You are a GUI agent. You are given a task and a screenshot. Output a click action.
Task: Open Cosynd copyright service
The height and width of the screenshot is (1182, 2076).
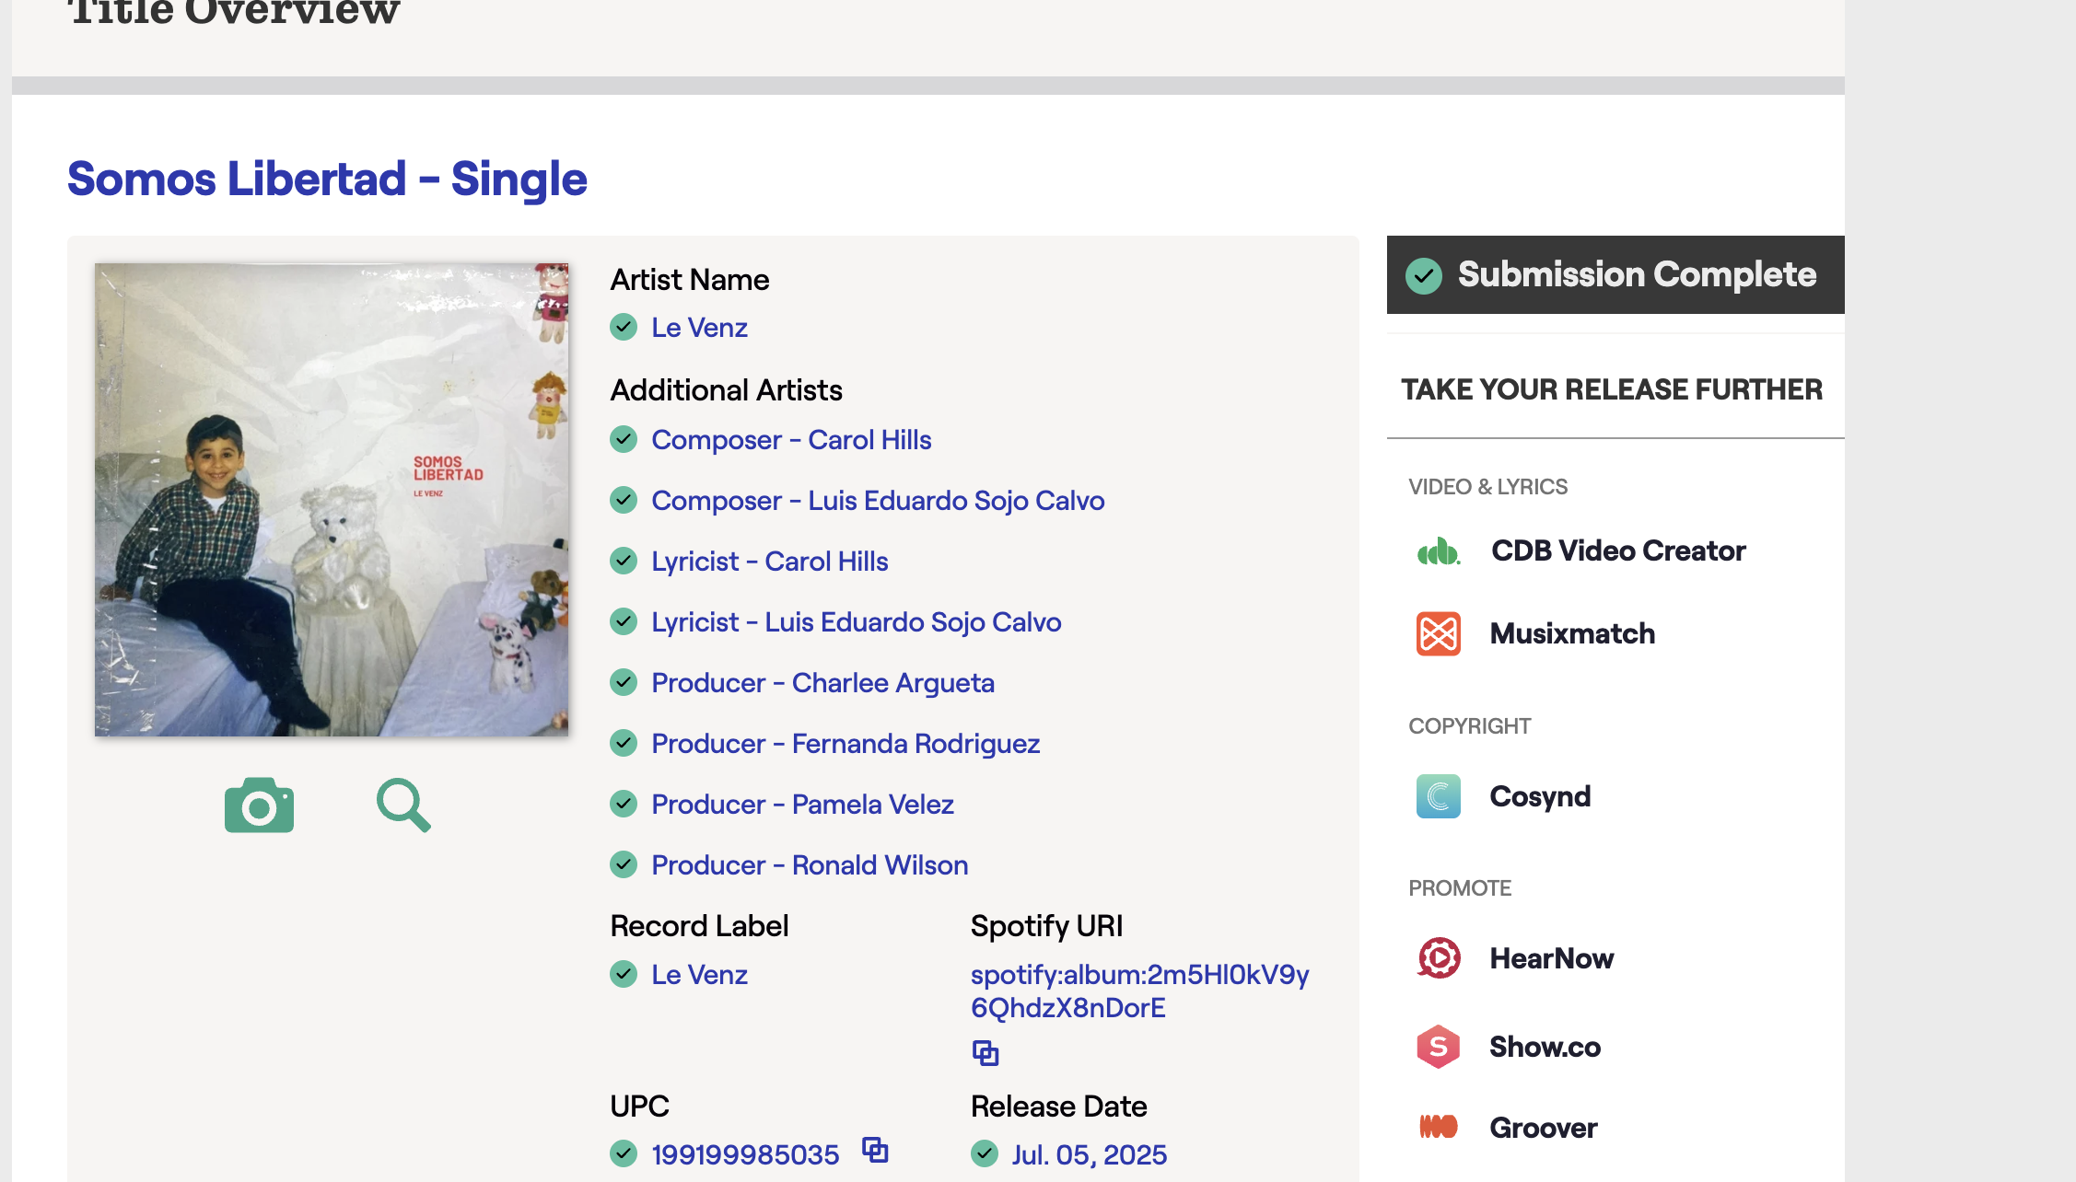tap(1540, 796)
